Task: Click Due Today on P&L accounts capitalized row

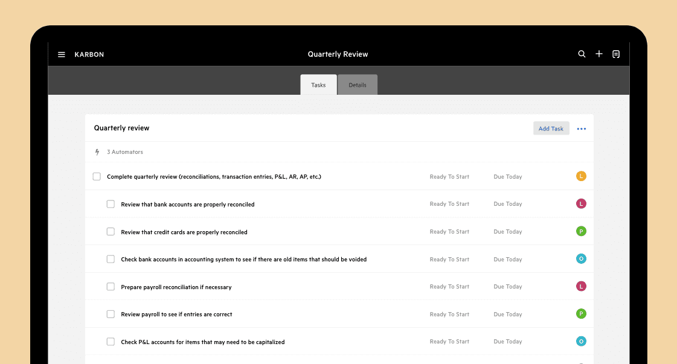Action: 508,341
